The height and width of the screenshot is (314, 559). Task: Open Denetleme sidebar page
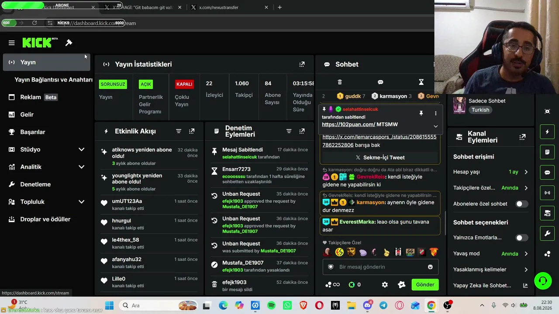tap(46, 184)
